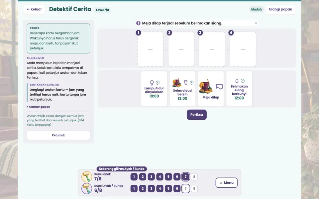Select Kunci anak level 8
Image resolution: width=319 pixels, height=199 pixels.
(x=194, y=177)
